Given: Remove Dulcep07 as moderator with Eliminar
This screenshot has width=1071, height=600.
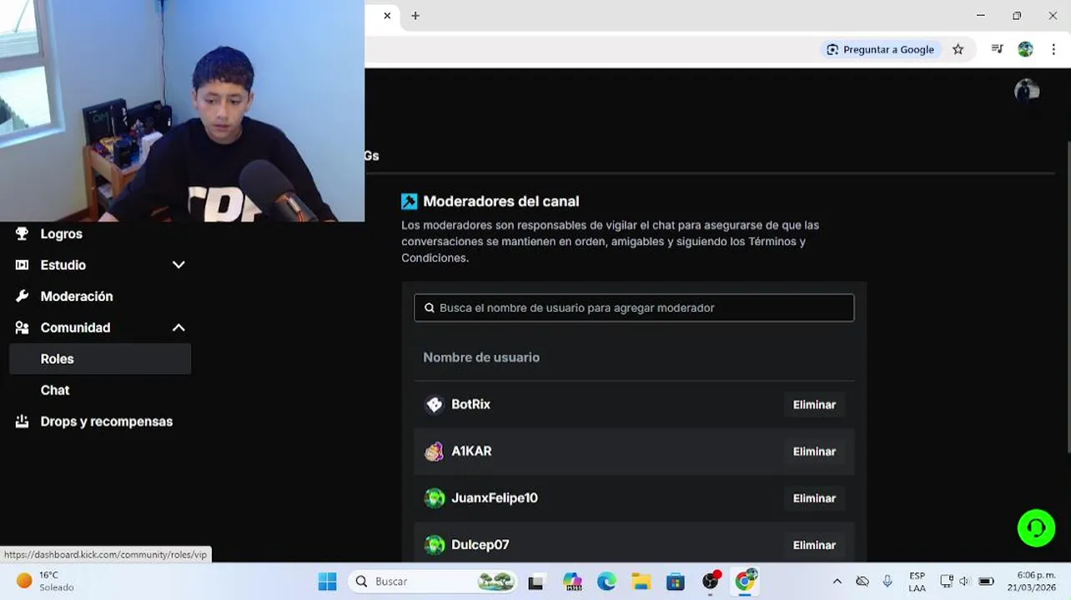Looking at the screenshot, I should (814, 545).
